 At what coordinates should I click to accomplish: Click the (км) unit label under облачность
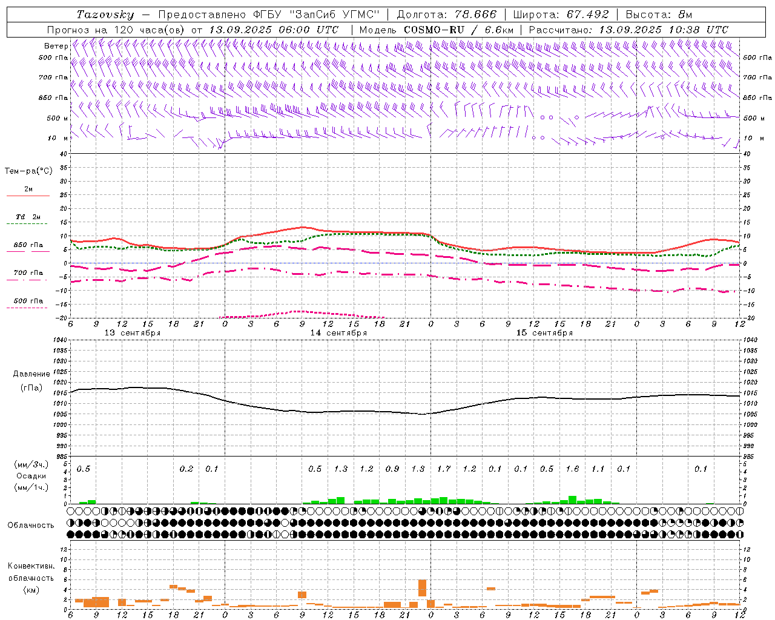click(31, 590)
